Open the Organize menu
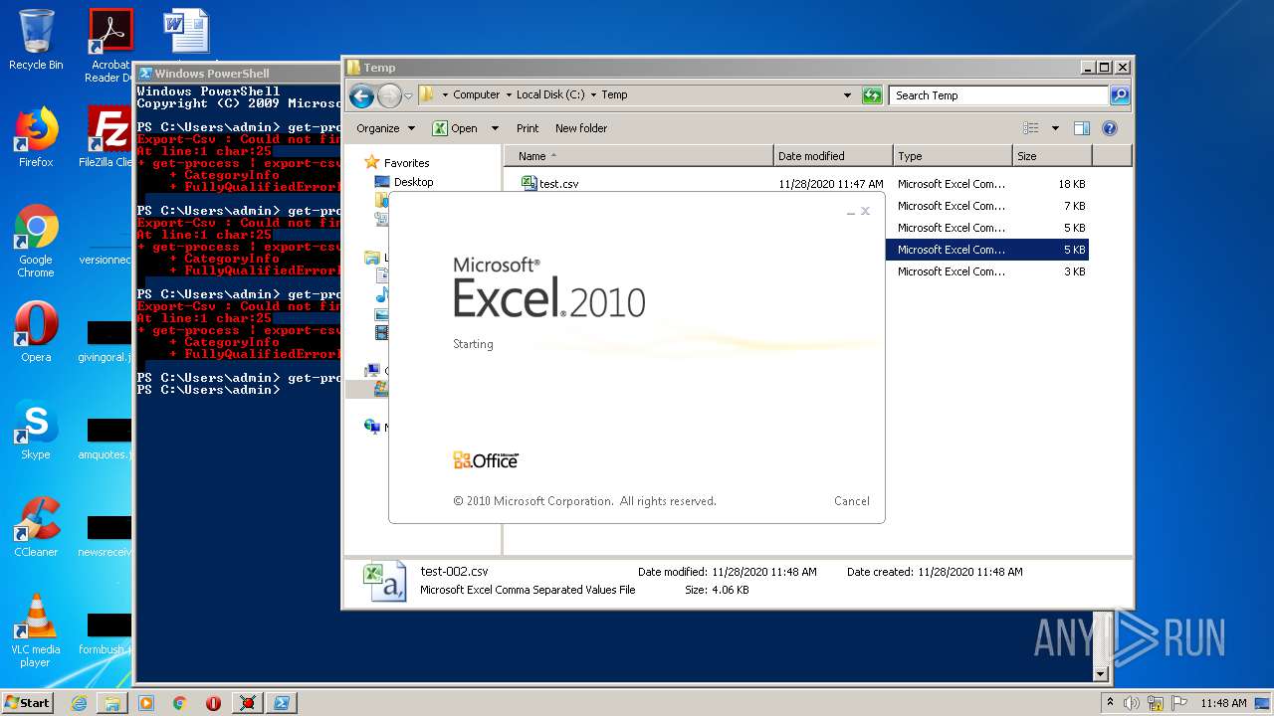The width and height of the screenshot is (1274, 716). click(x=384, y=128)
